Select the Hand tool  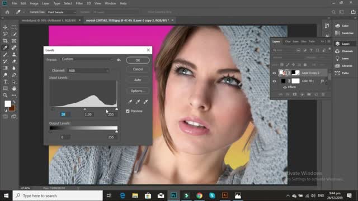click(14, 88)
